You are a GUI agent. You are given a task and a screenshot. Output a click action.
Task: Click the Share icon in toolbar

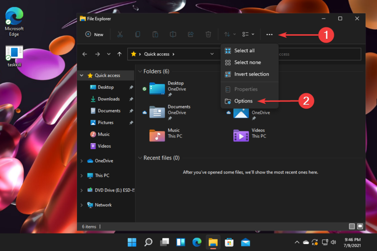(x=191, y=34)
